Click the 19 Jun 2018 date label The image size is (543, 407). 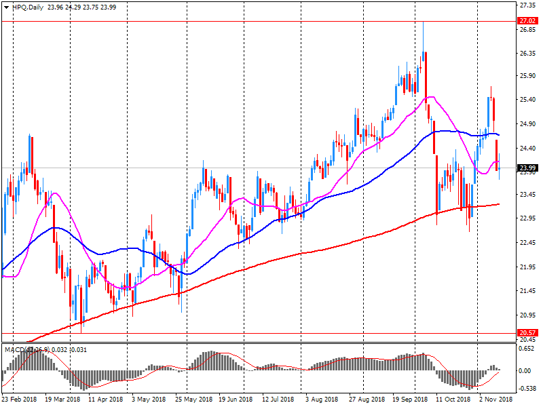pyautogui.click(x=236, y=400)
